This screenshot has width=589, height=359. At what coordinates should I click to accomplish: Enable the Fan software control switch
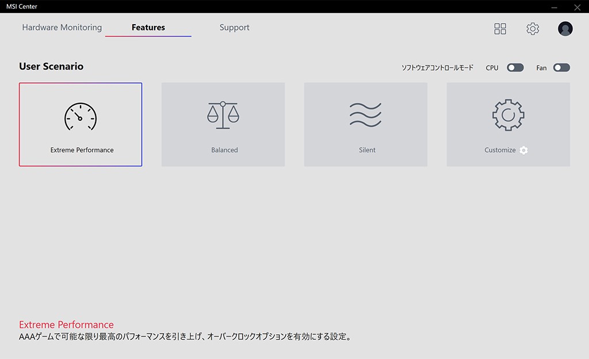point(561,68)
